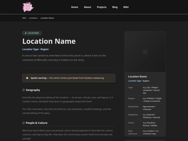This screenshot has height=141, width=188.
Task: Click the infobox 'Location Type · Region' subtitle
Action: (x=139, y=81)
